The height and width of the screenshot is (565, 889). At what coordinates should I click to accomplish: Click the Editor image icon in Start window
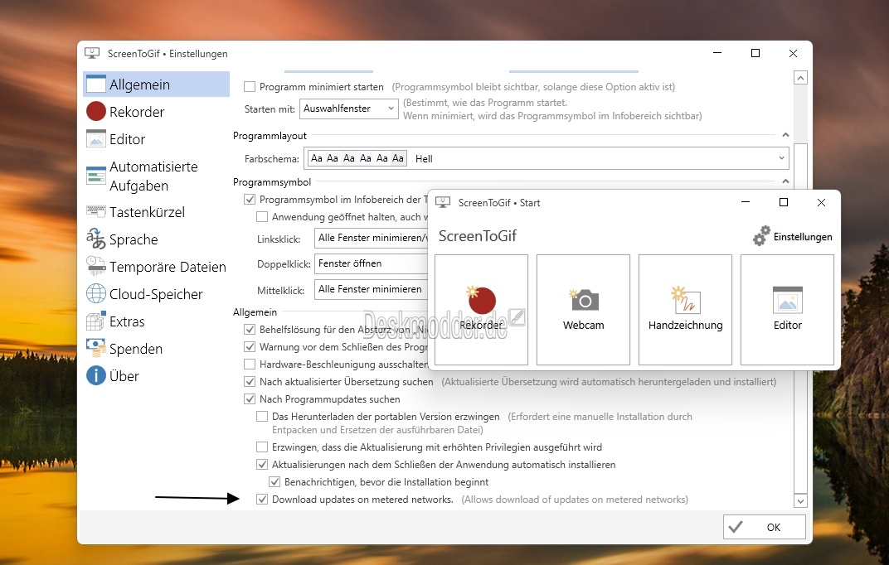[x=788, y=300]
